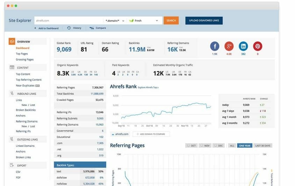
Task: Click the ahrefs.com blue legend swatch
Action: (x=113, y=134)
